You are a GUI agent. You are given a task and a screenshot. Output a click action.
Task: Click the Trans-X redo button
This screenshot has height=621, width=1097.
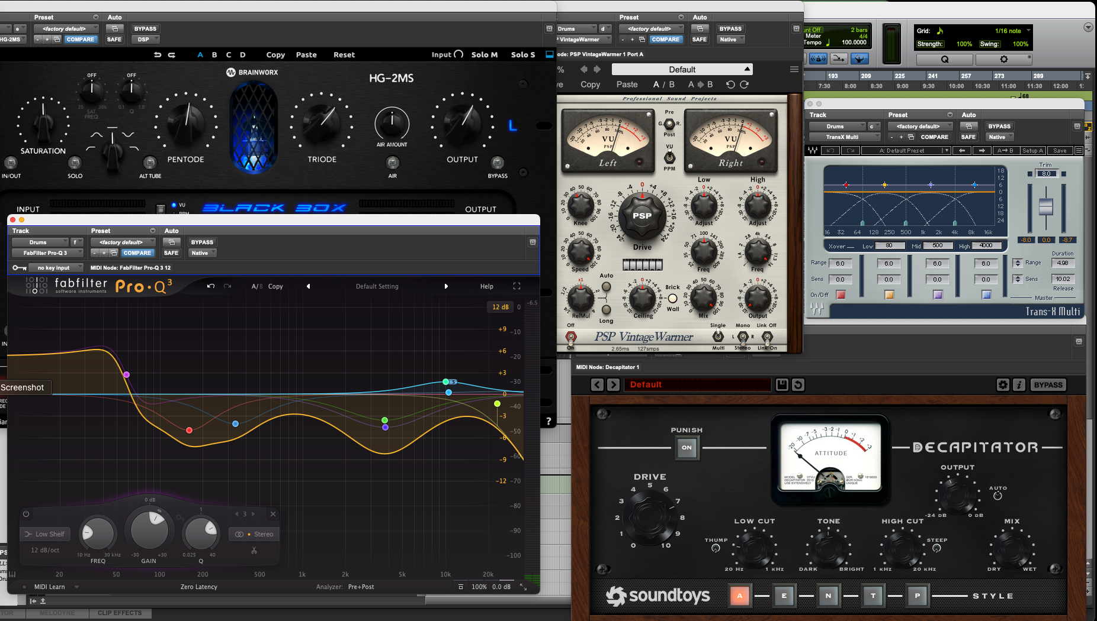pyautogui.click(x=851, y=151)
